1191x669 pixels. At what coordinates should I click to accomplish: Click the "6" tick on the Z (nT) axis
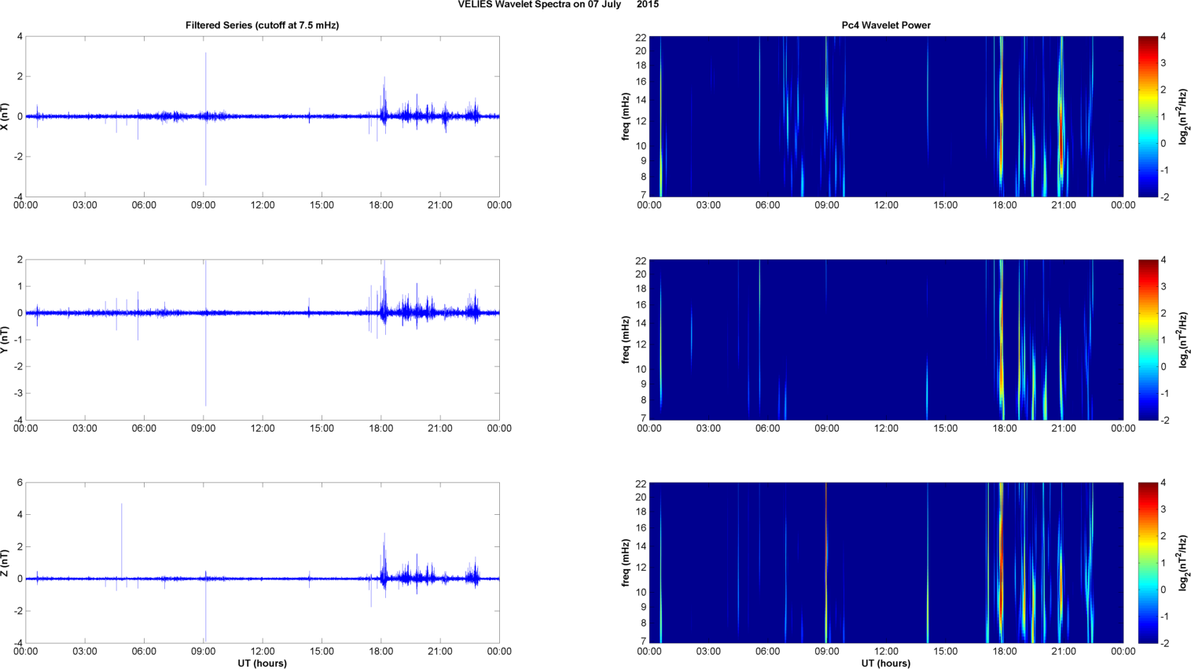20,483
